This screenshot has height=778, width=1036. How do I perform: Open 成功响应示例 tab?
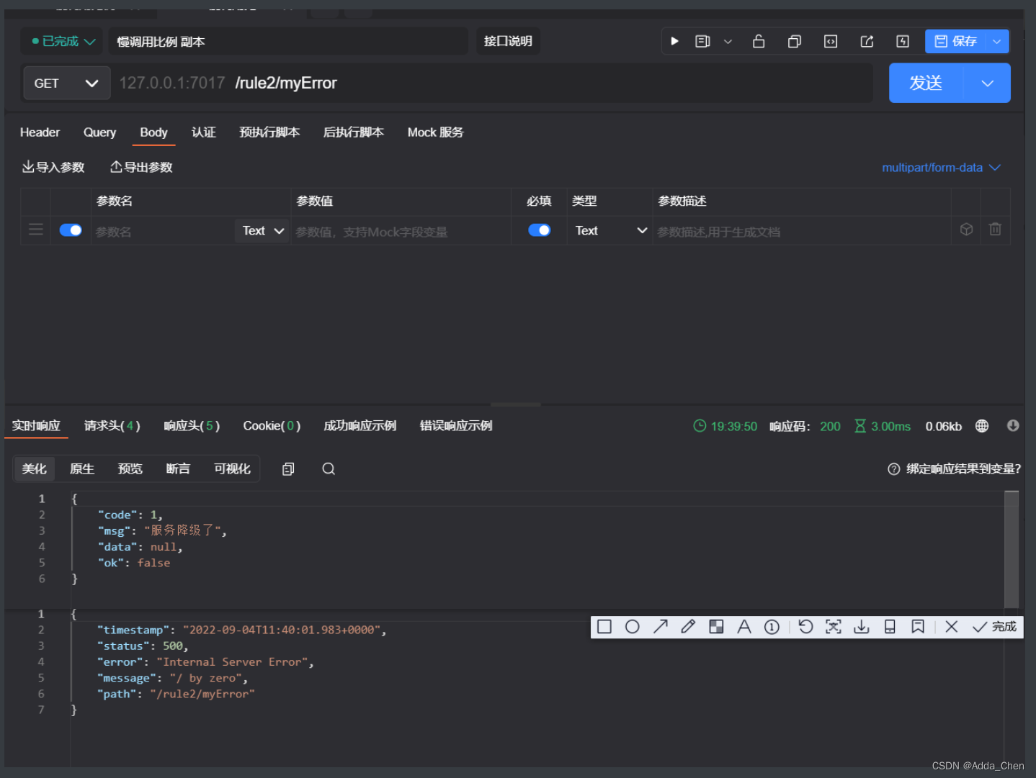(x=360, y=425)
